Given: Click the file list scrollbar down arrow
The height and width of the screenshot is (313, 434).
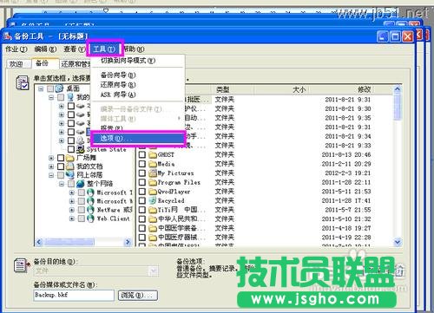Looking at the screenshot, I should [398, 242].
